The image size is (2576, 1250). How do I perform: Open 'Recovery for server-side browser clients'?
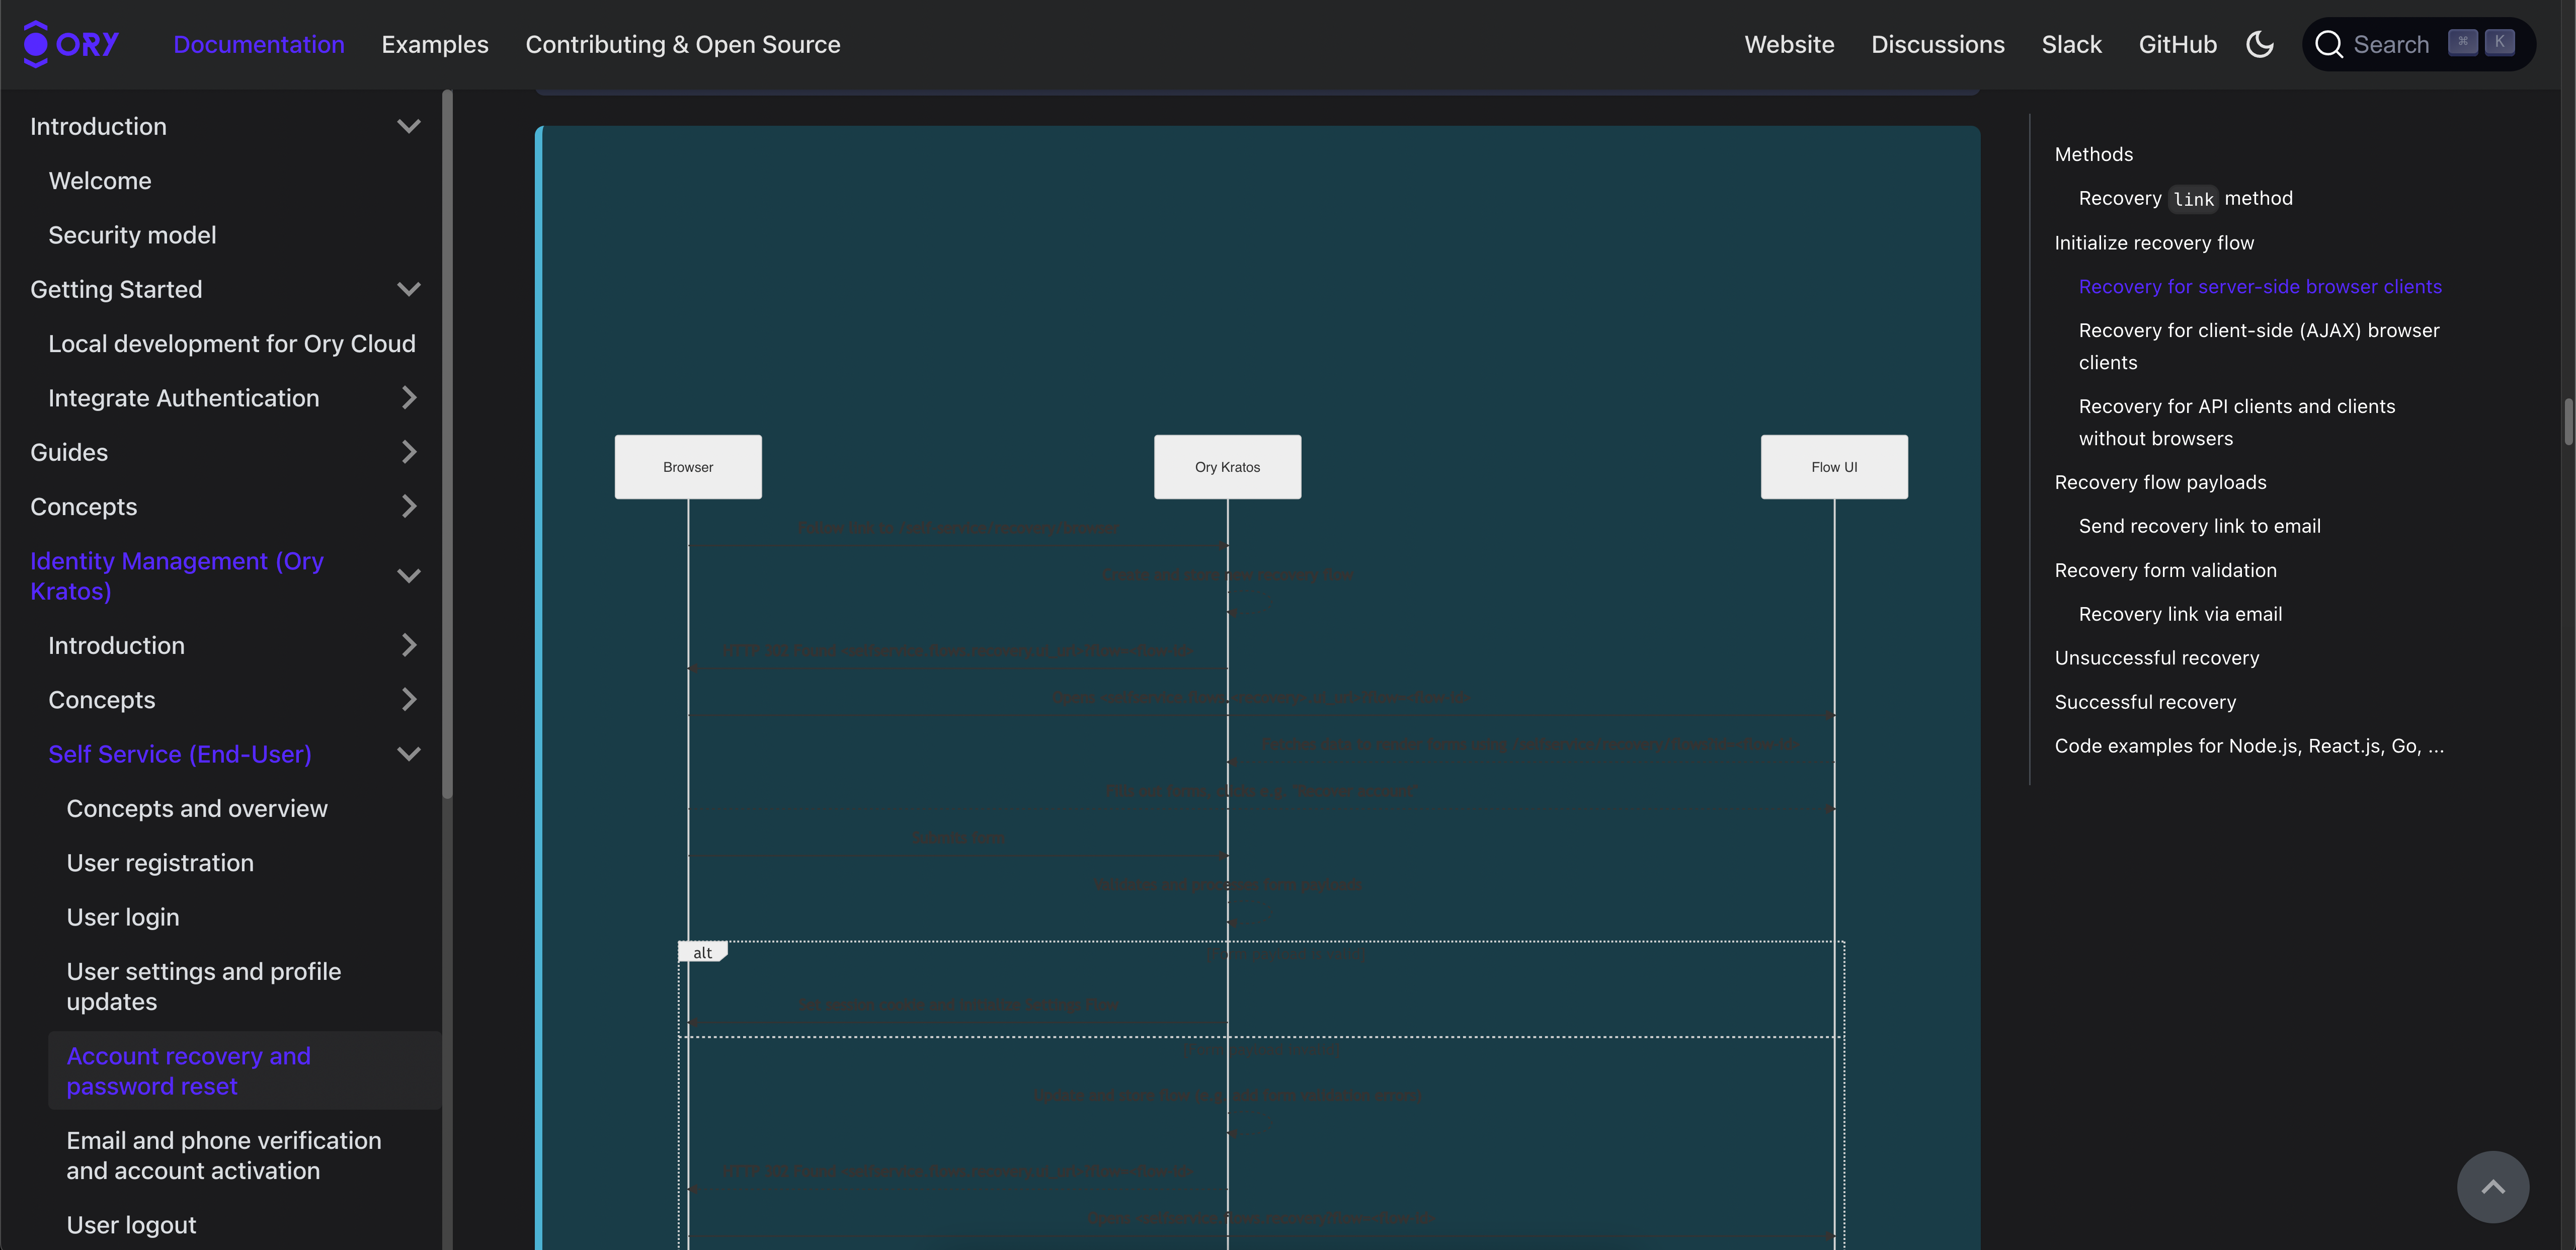[2261, 286]
